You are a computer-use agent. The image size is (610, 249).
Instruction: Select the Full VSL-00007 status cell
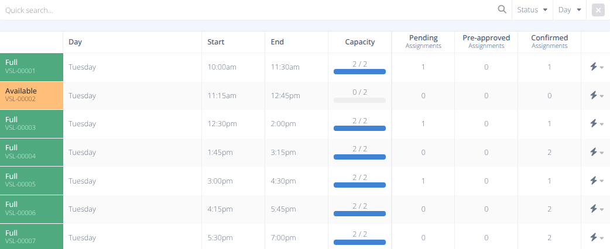[32, 236]
